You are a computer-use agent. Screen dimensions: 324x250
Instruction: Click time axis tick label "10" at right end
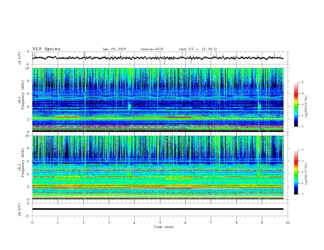[x=288, y=223]
